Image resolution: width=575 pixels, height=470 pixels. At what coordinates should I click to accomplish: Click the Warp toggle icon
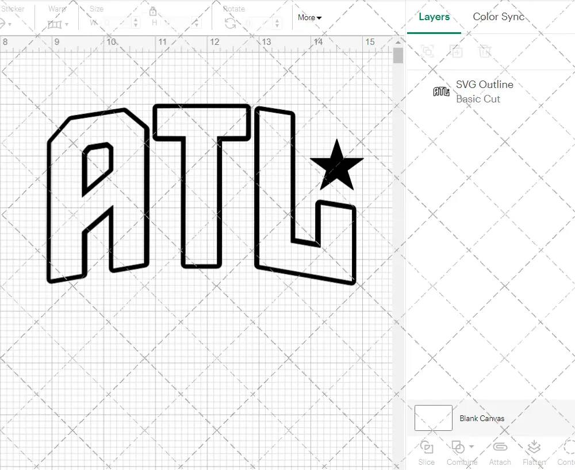coord(55,23)
